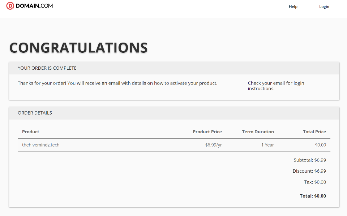Click the thehivemindz.tech product name
The height and width of the screenshot is (216, 347).
click(41, 145)
